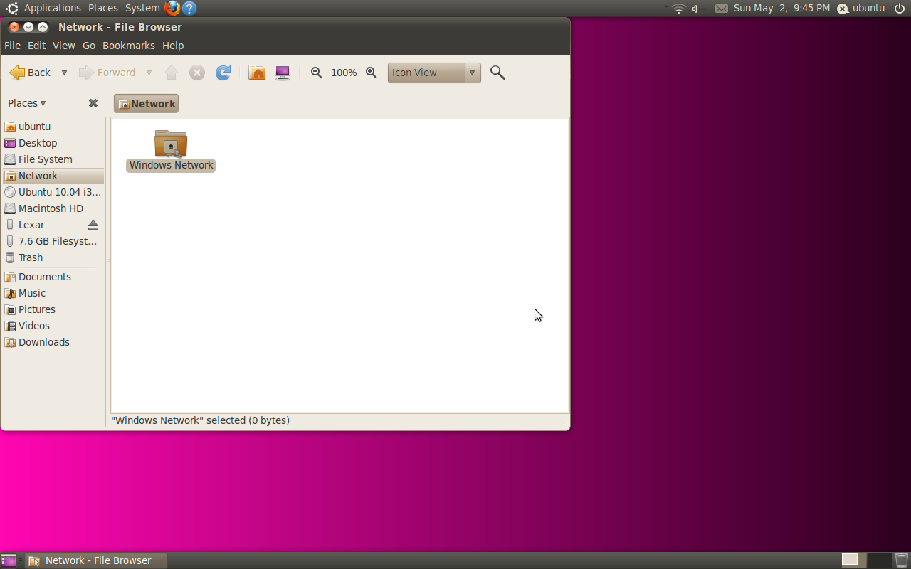This screenshot has height=569, width=911.
Task: Open the Home folder toolbar icon
Action: pyautogui.click(x=257, y=73)
